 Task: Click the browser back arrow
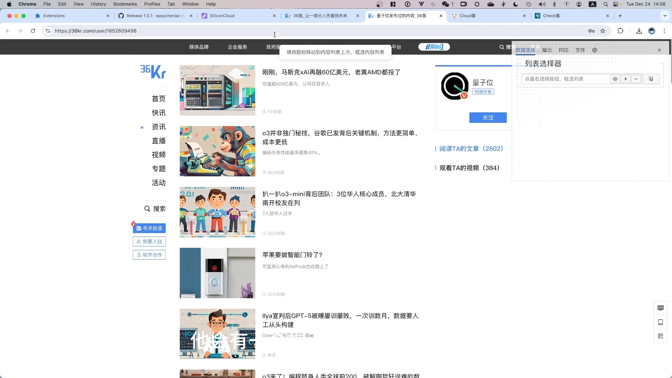8,31
